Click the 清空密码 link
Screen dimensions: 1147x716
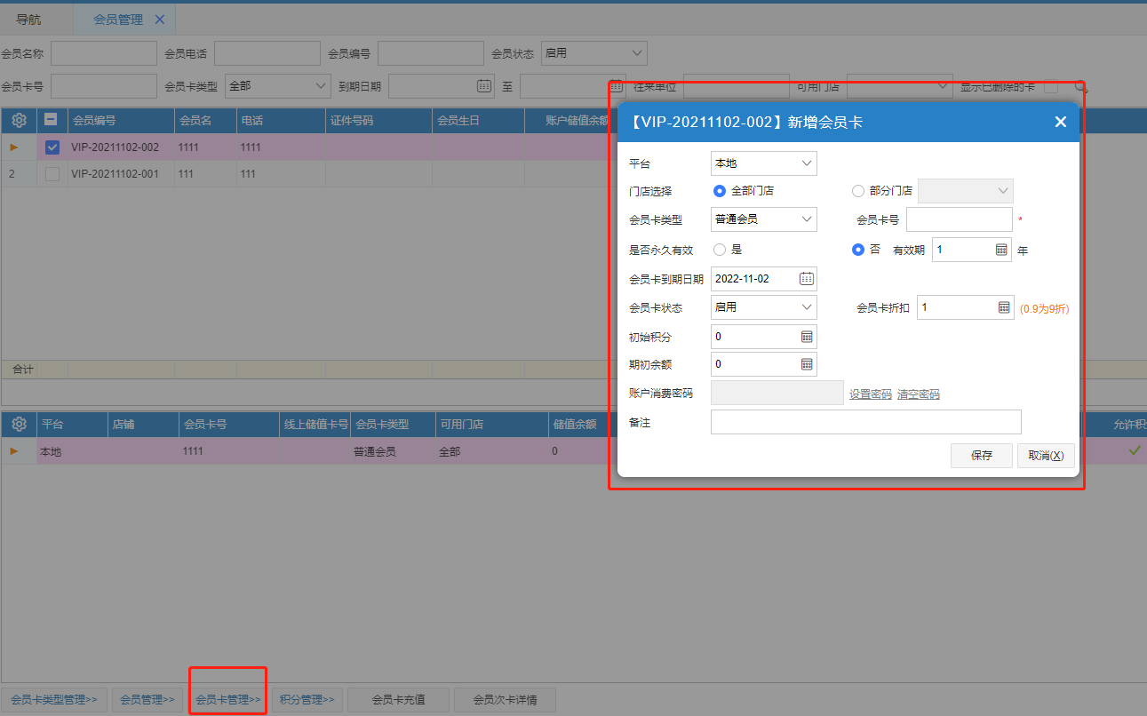pyautogui.click(x=919, y=394)
